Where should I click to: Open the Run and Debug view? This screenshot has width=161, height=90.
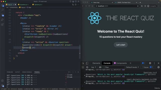click(3, 19)
